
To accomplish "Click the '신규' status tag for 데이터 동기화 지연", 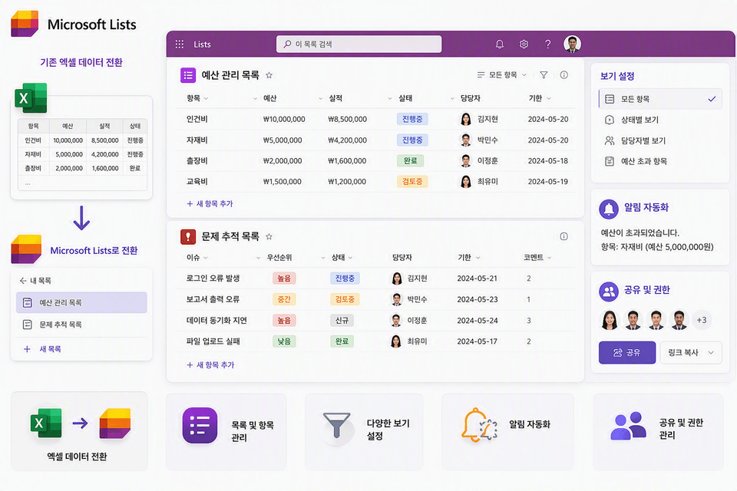I will click(x=342, y=321).
